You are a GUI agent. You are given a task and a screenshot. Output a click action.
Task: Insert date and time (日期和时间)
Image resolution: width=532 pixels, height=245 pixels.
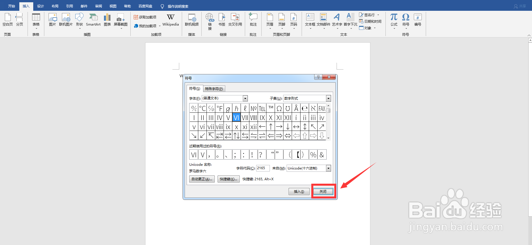370,21
